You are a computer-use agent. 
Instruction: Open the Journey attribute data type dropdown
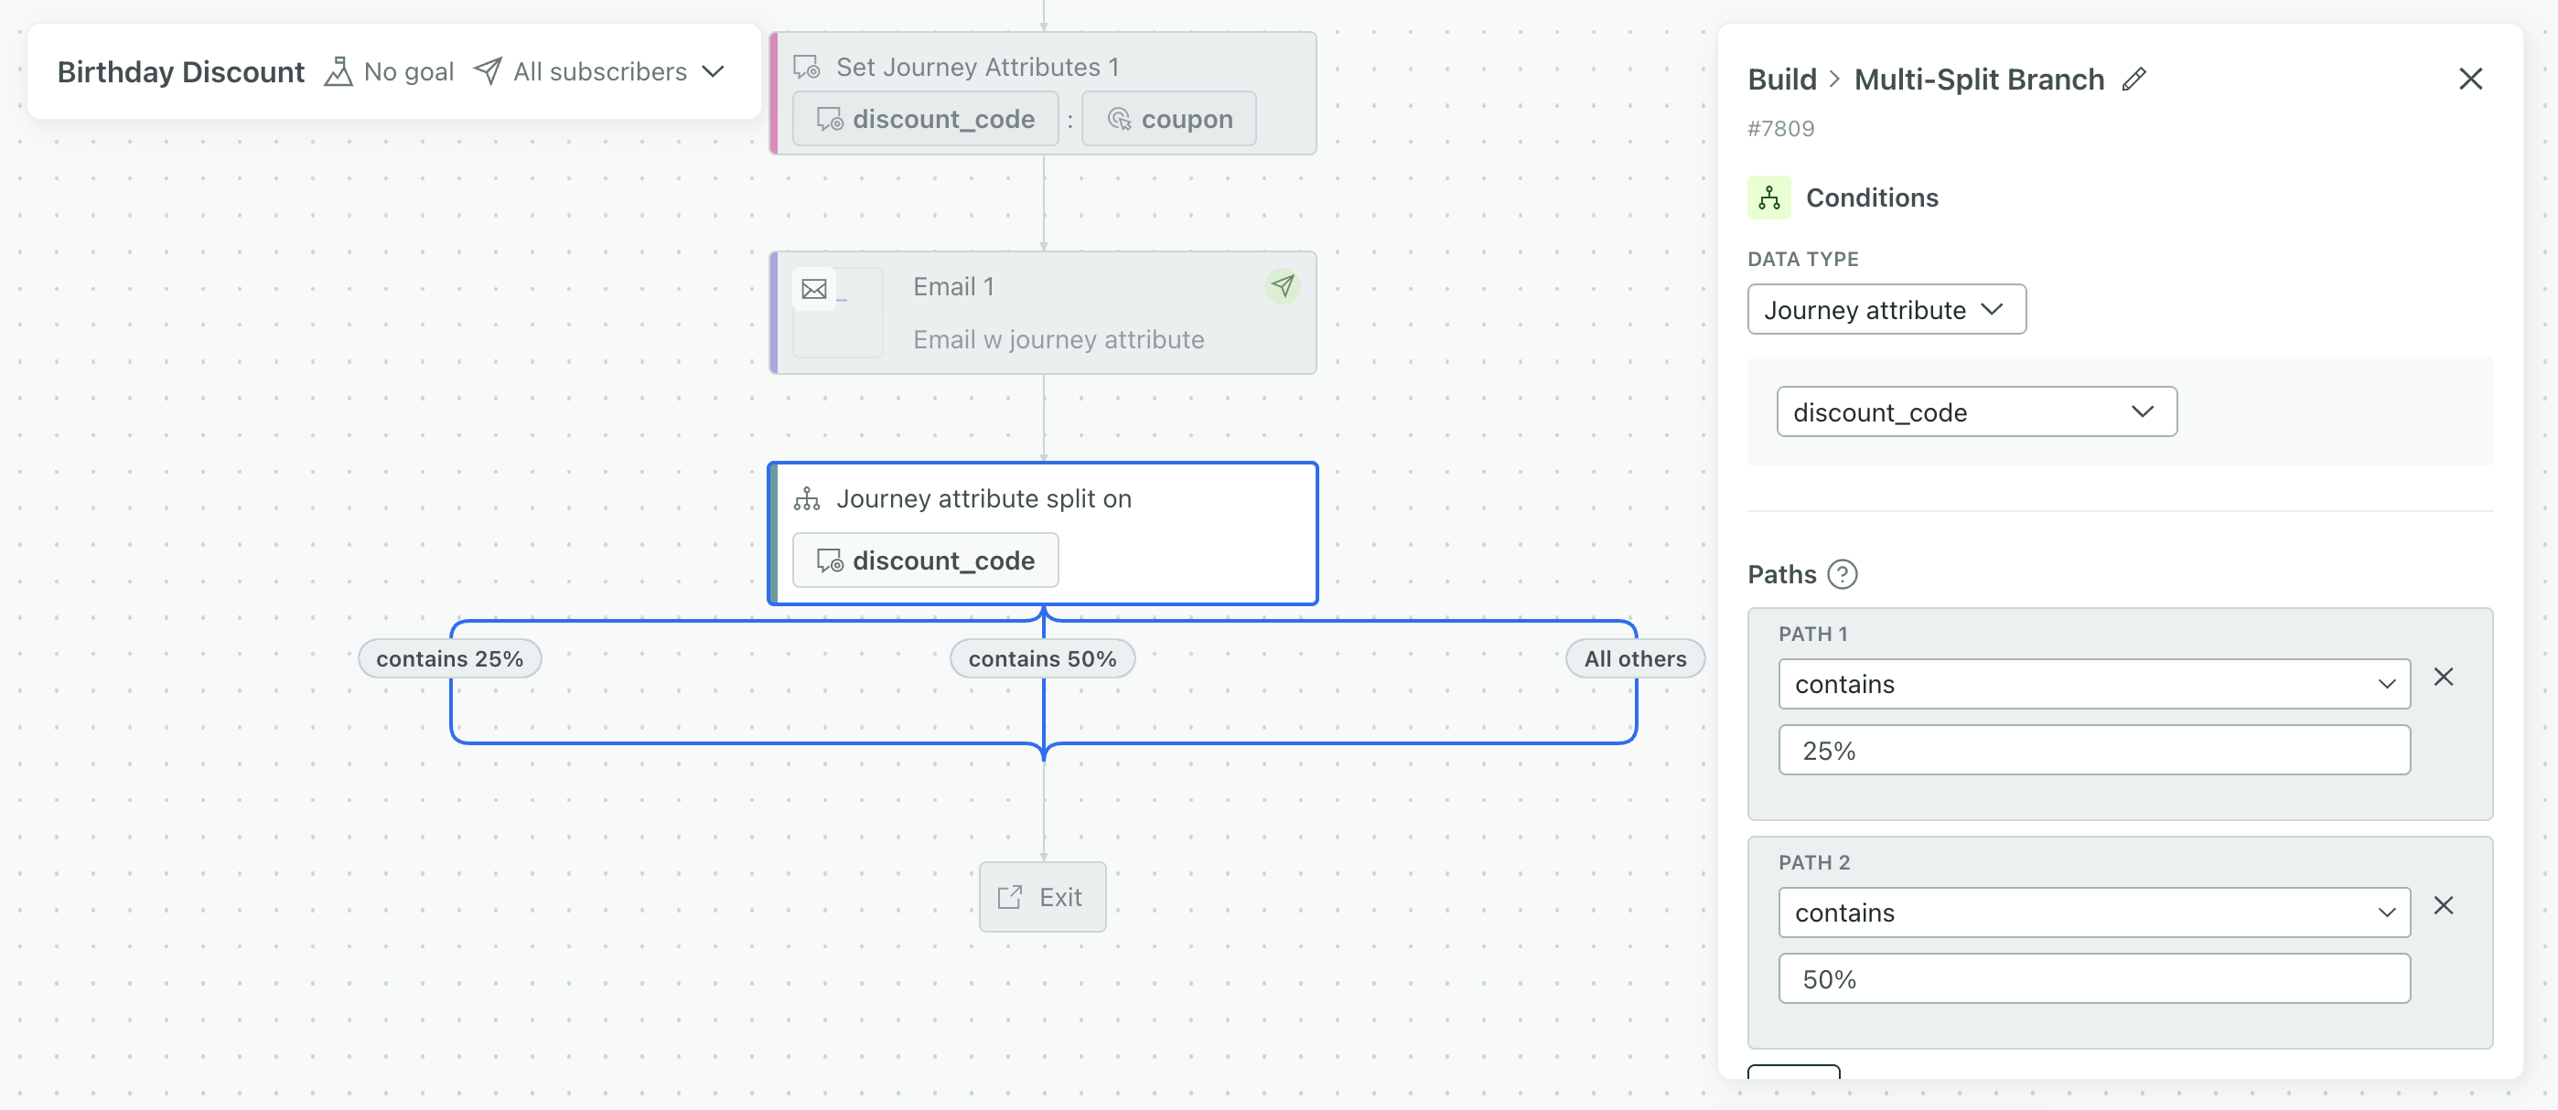coord(1886,309)
